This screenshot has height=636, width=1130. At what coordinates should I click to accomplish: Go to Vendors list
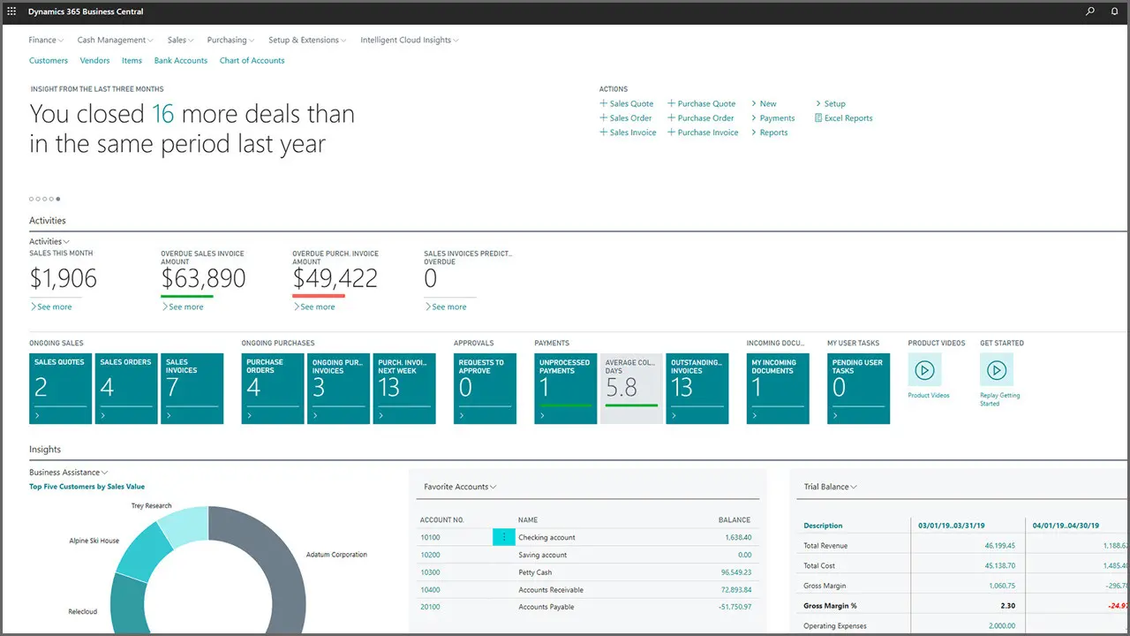coord(94,61)
